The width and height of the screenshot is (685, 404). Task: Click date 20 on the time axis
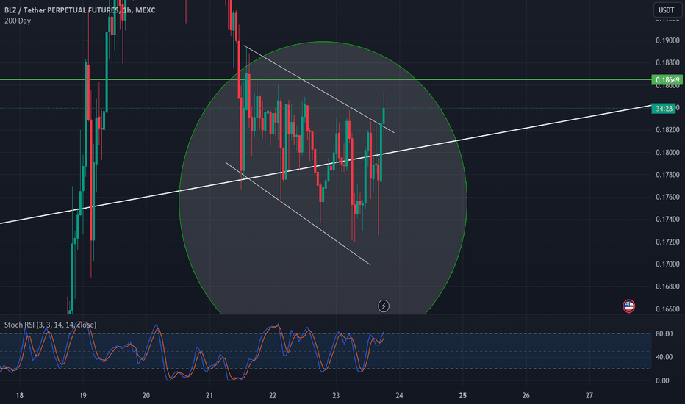[146, 395]
